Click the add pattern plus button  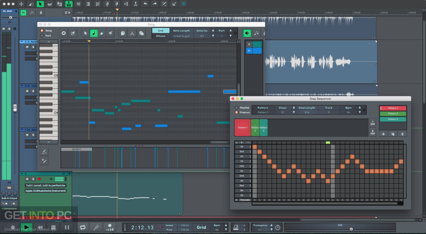383,134
